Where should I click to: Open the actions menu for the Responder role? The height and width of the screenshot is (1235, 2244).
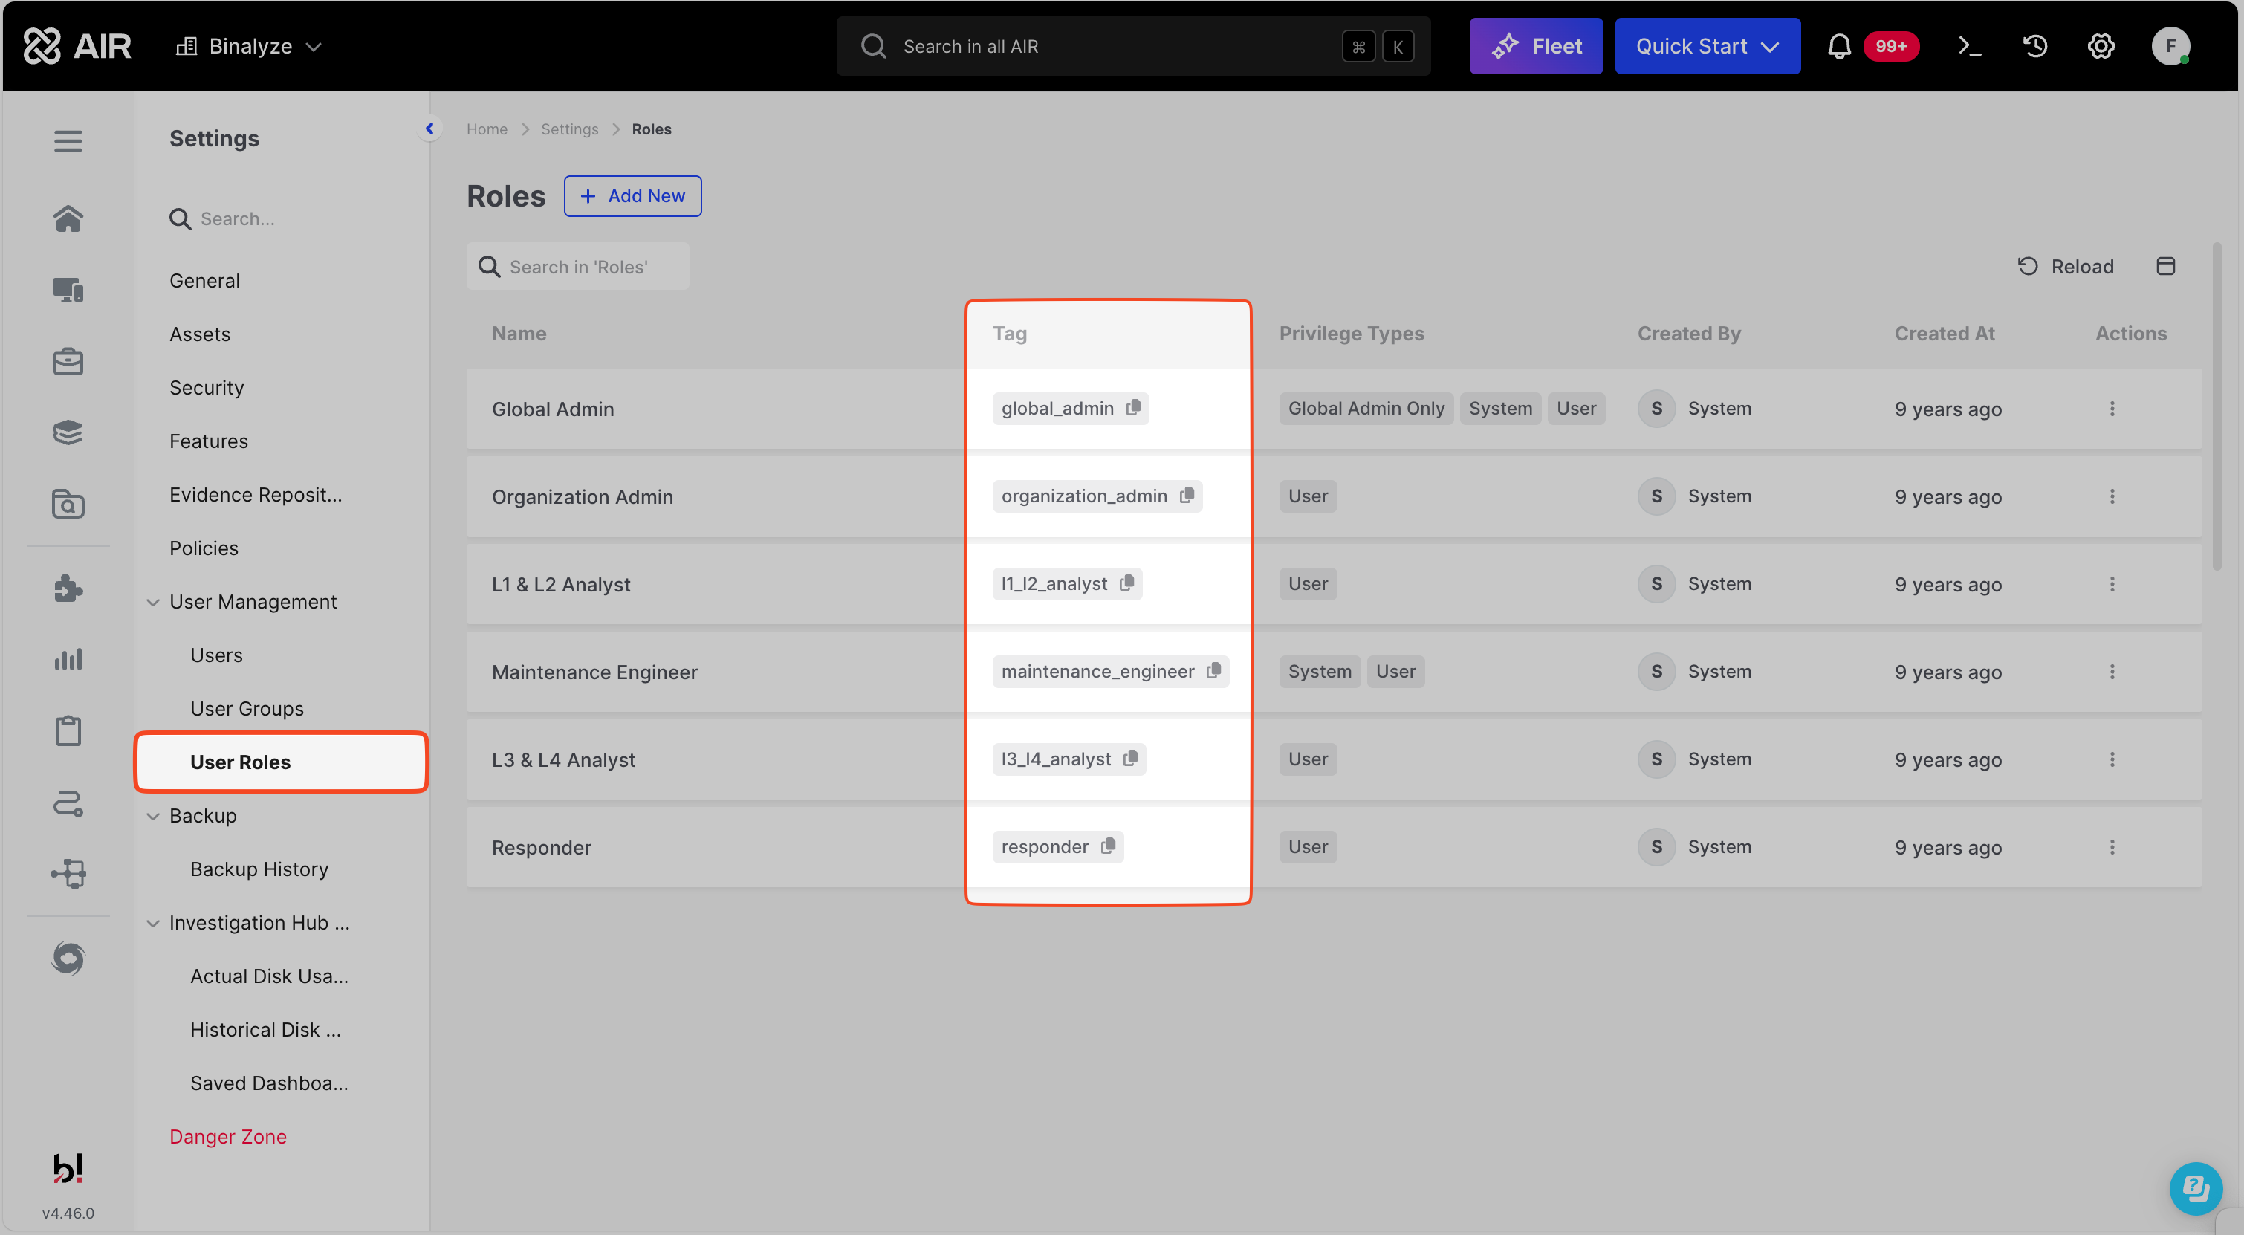pyautogui.click(x=2112, y=846)
